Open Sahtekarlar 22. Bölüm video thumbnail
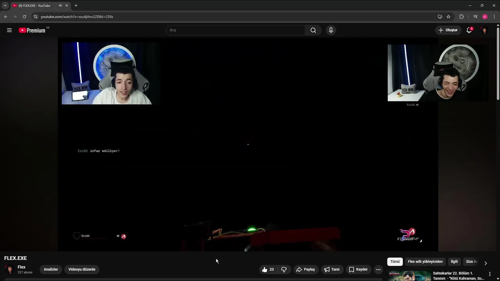The height and width of the screenshot is (281, 500). (x=409, y=276)
